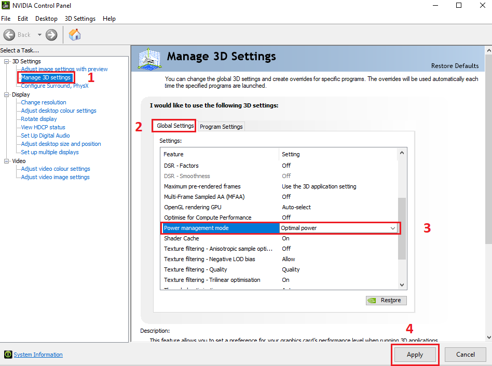
Task: Select OpenGL rendering GPU row
Action: (x=279, y=207)
